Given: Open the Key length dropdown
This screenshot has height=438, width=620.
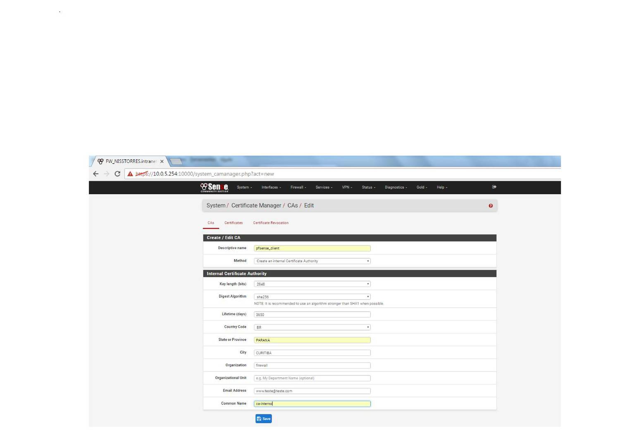Looking at the screenshot, I should pyautogui.click(x=312, y=284).
